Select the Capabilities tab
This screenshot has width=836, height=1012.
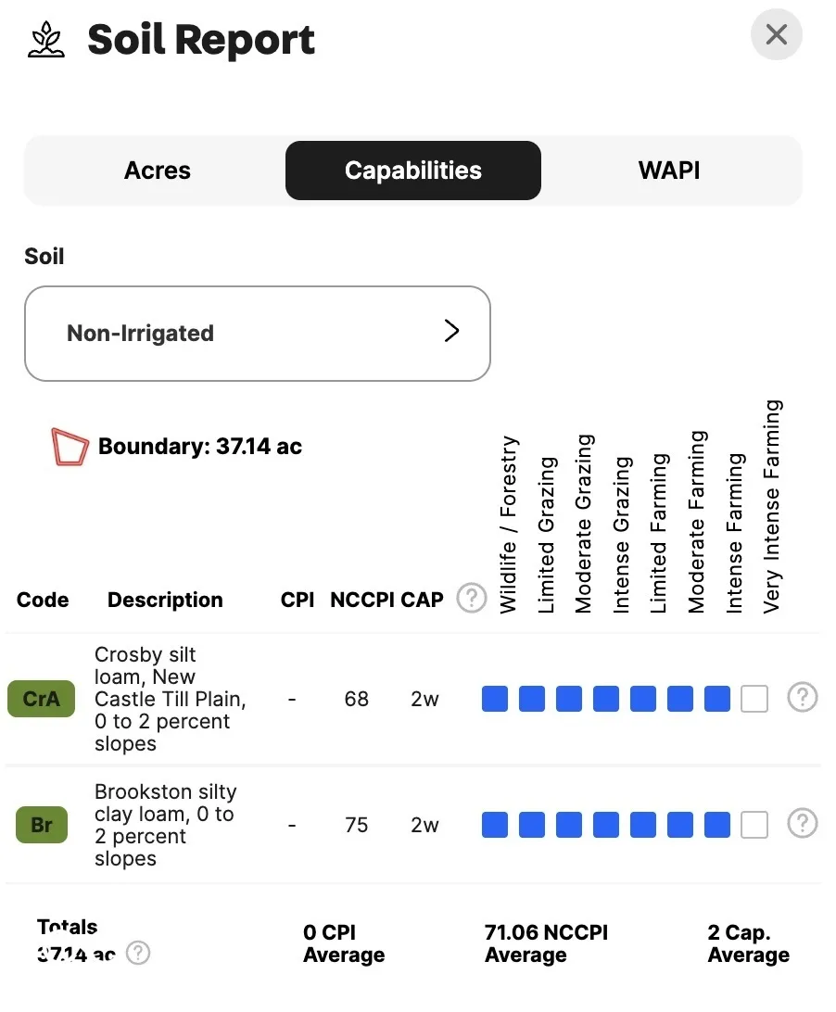tap(413, 171)
